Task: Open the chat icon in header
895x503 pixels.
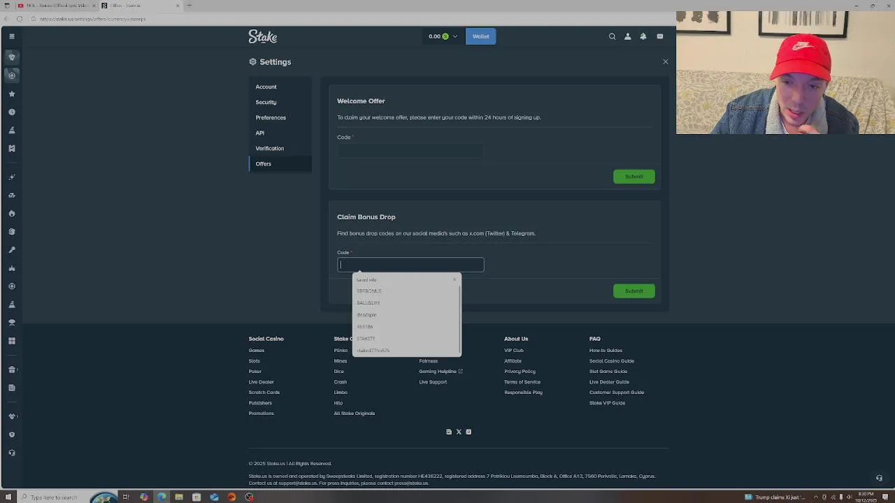Action: [x=659, y=36]
